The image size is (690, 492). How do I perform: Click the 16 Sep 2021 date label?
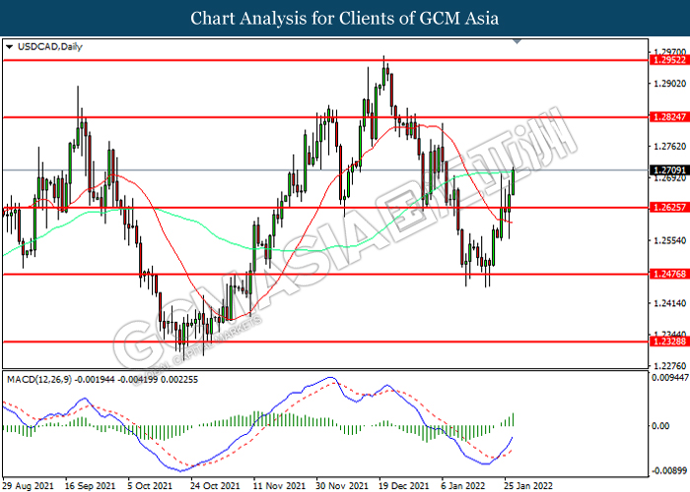[x=90, y=486]
